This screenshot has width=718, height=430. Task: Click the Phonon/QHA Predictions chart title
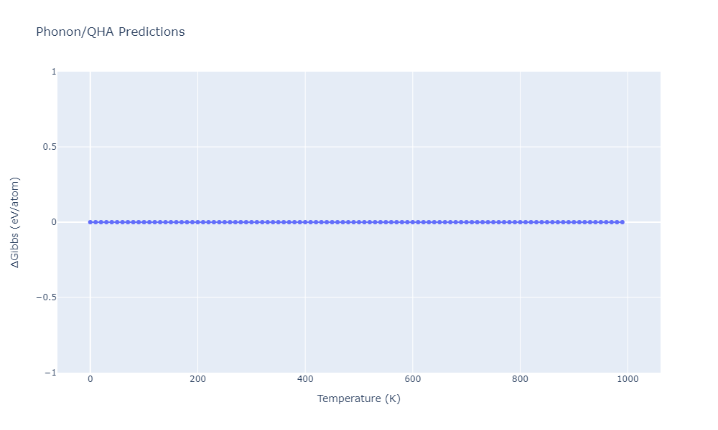coord(110,32)
